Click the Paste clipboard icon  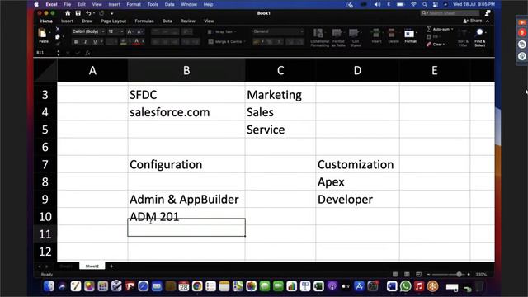(42, 33)
